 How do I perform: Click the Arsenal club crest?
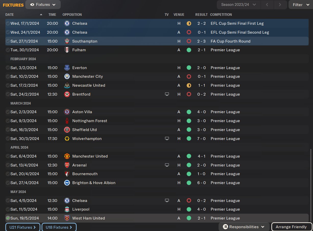[67, 165]
